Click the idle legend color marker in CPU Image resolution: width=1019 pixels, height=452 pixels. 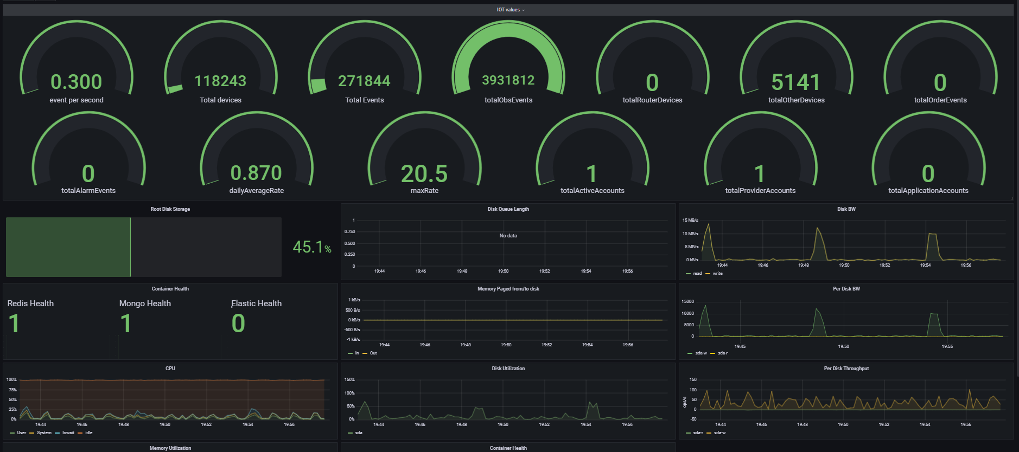pos(80,433)
